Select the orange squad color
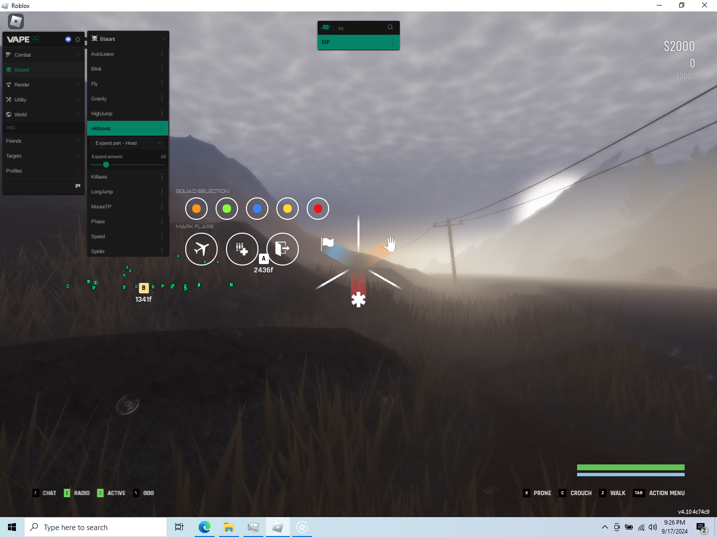 (x=196, y=208)
